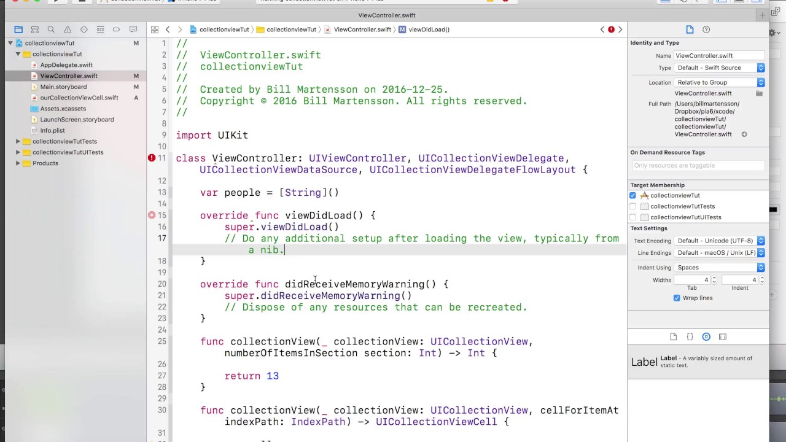Select AppDelegate.swift in navigator

[x=66, y=65]
